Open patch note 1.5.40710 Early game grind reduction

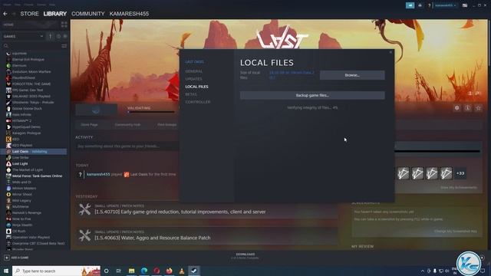(x=180, y=212)
